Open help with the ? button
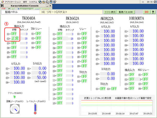Viewport: 157px width, 118px height. coord(153,12)
